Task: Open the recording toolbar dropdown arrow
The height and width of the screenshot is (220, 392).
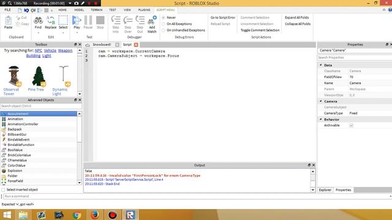Action: 70,3
